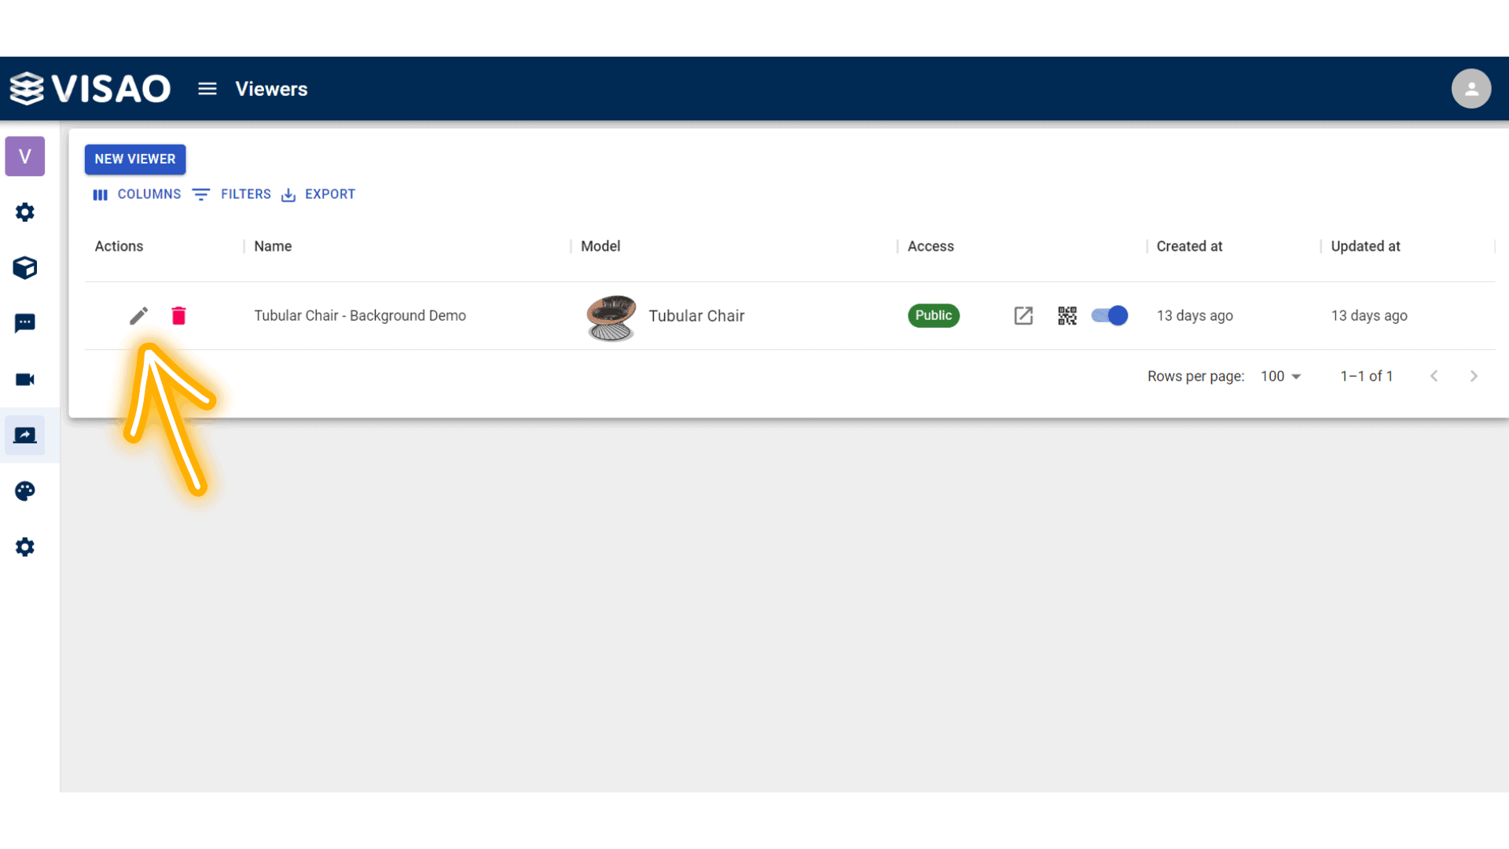This screenshot has height=849, width=1509.
Task: Open the bottom settings gear in sidebar
Action: (x=25, y=547)
